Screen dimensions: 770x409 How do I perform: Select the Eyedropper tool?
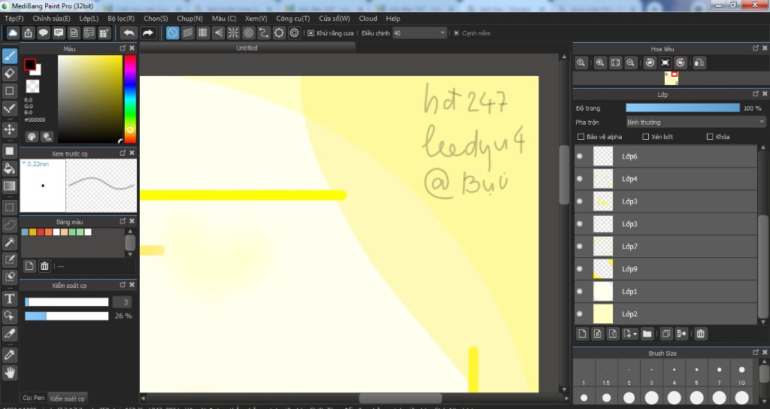coord(9,355)
